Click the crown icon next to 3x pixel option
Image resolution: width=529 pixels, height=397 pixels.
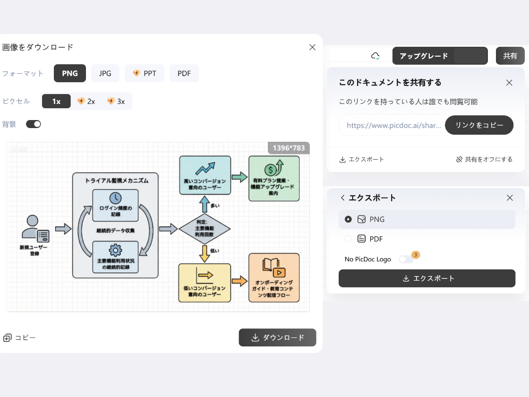pos(111,101)
